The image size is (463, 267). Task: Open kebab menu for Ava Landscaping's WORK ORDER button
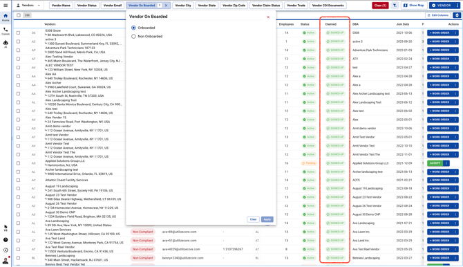point(455,223)
